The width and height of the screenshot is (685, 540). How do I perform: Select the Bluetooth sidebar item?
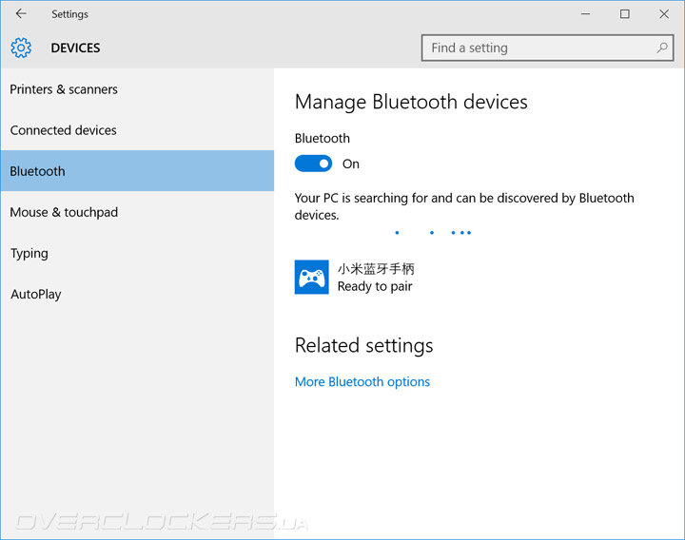pyautogui.click(x=38, y=171)
